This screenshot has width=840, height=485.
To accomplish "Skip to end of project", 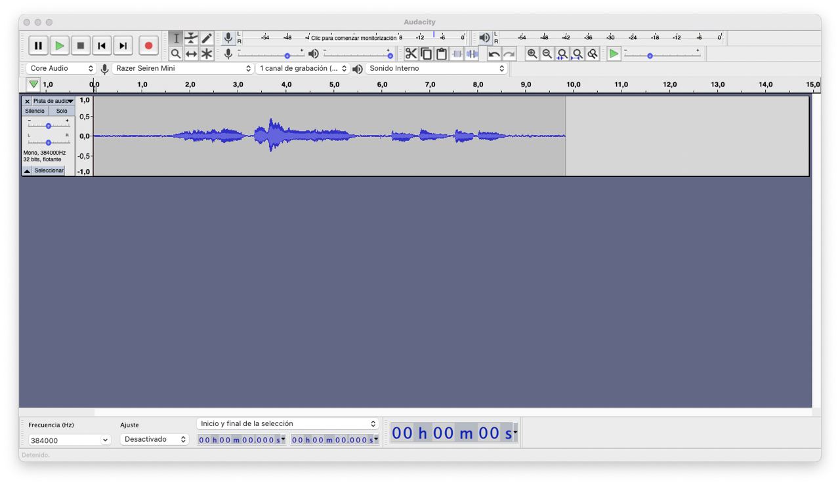I will coord(122,45).
